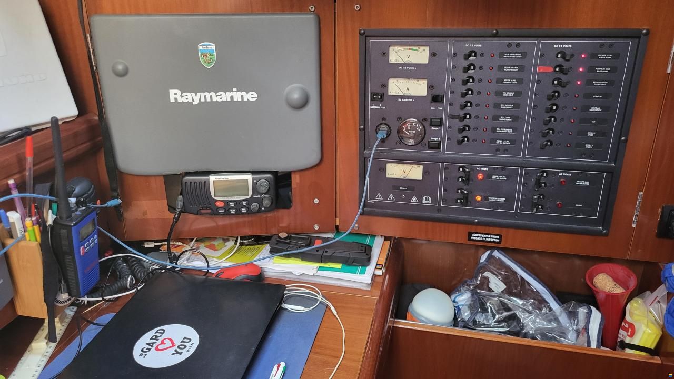Toggle the Instrument Light breaker switch

pyautogui.click(x=463, y=129)
